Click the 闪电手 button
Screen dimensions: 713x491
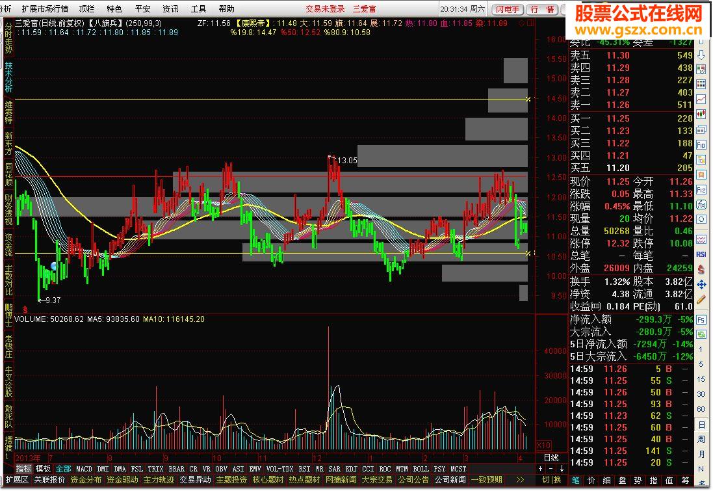tap(508, 9)
